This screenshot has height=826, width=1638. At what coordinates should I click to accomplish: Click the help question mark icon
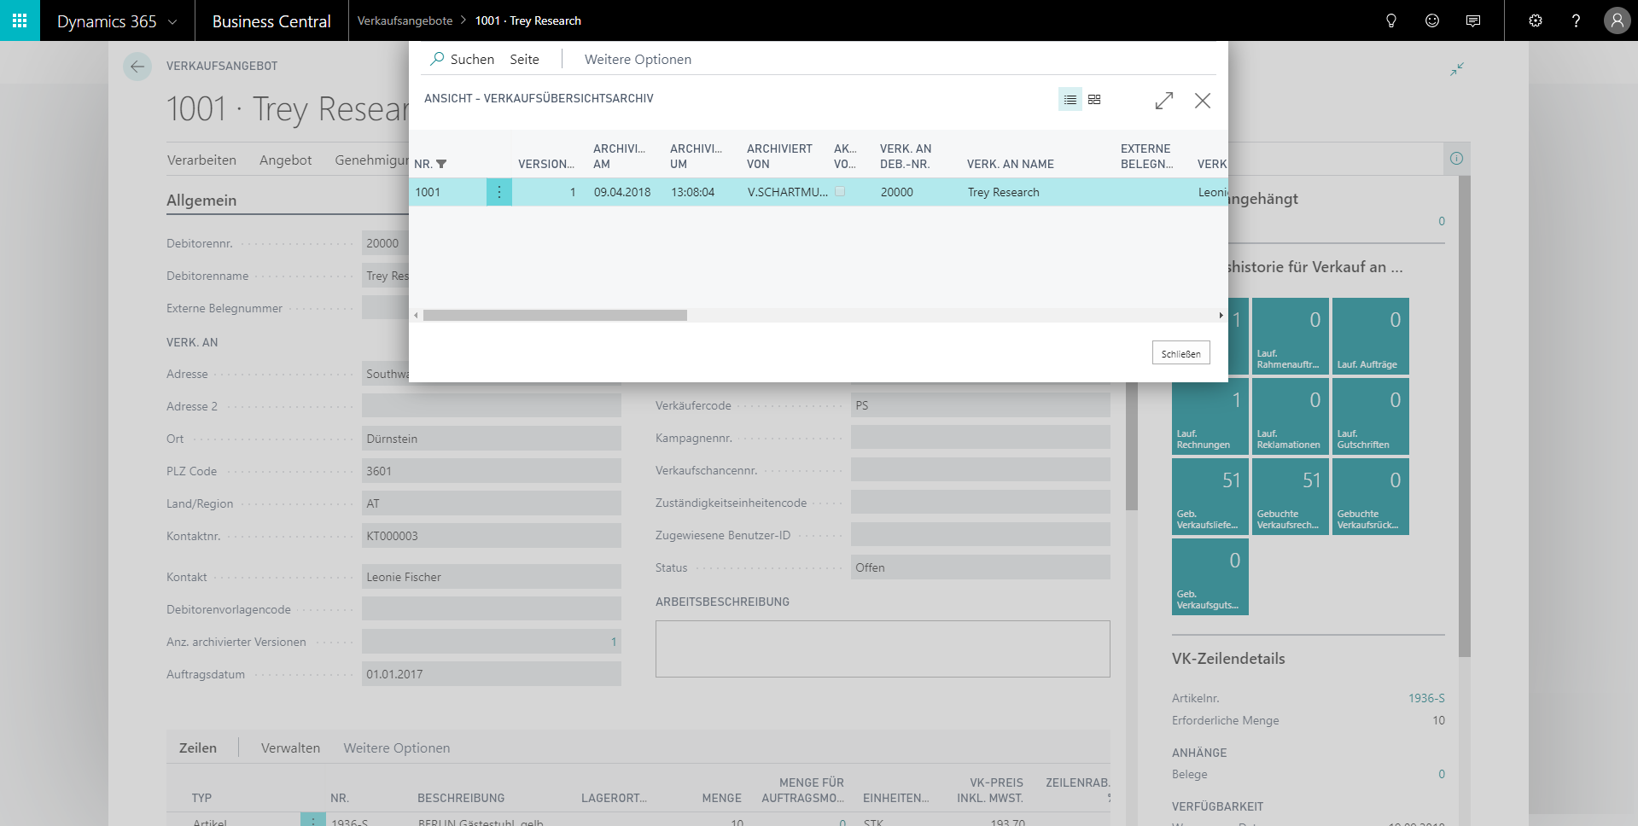(1576, 20)
